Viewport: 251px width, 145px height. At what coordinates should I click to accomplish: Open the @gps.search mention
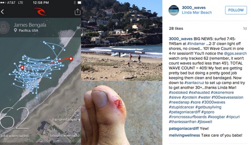pos(235,53)
